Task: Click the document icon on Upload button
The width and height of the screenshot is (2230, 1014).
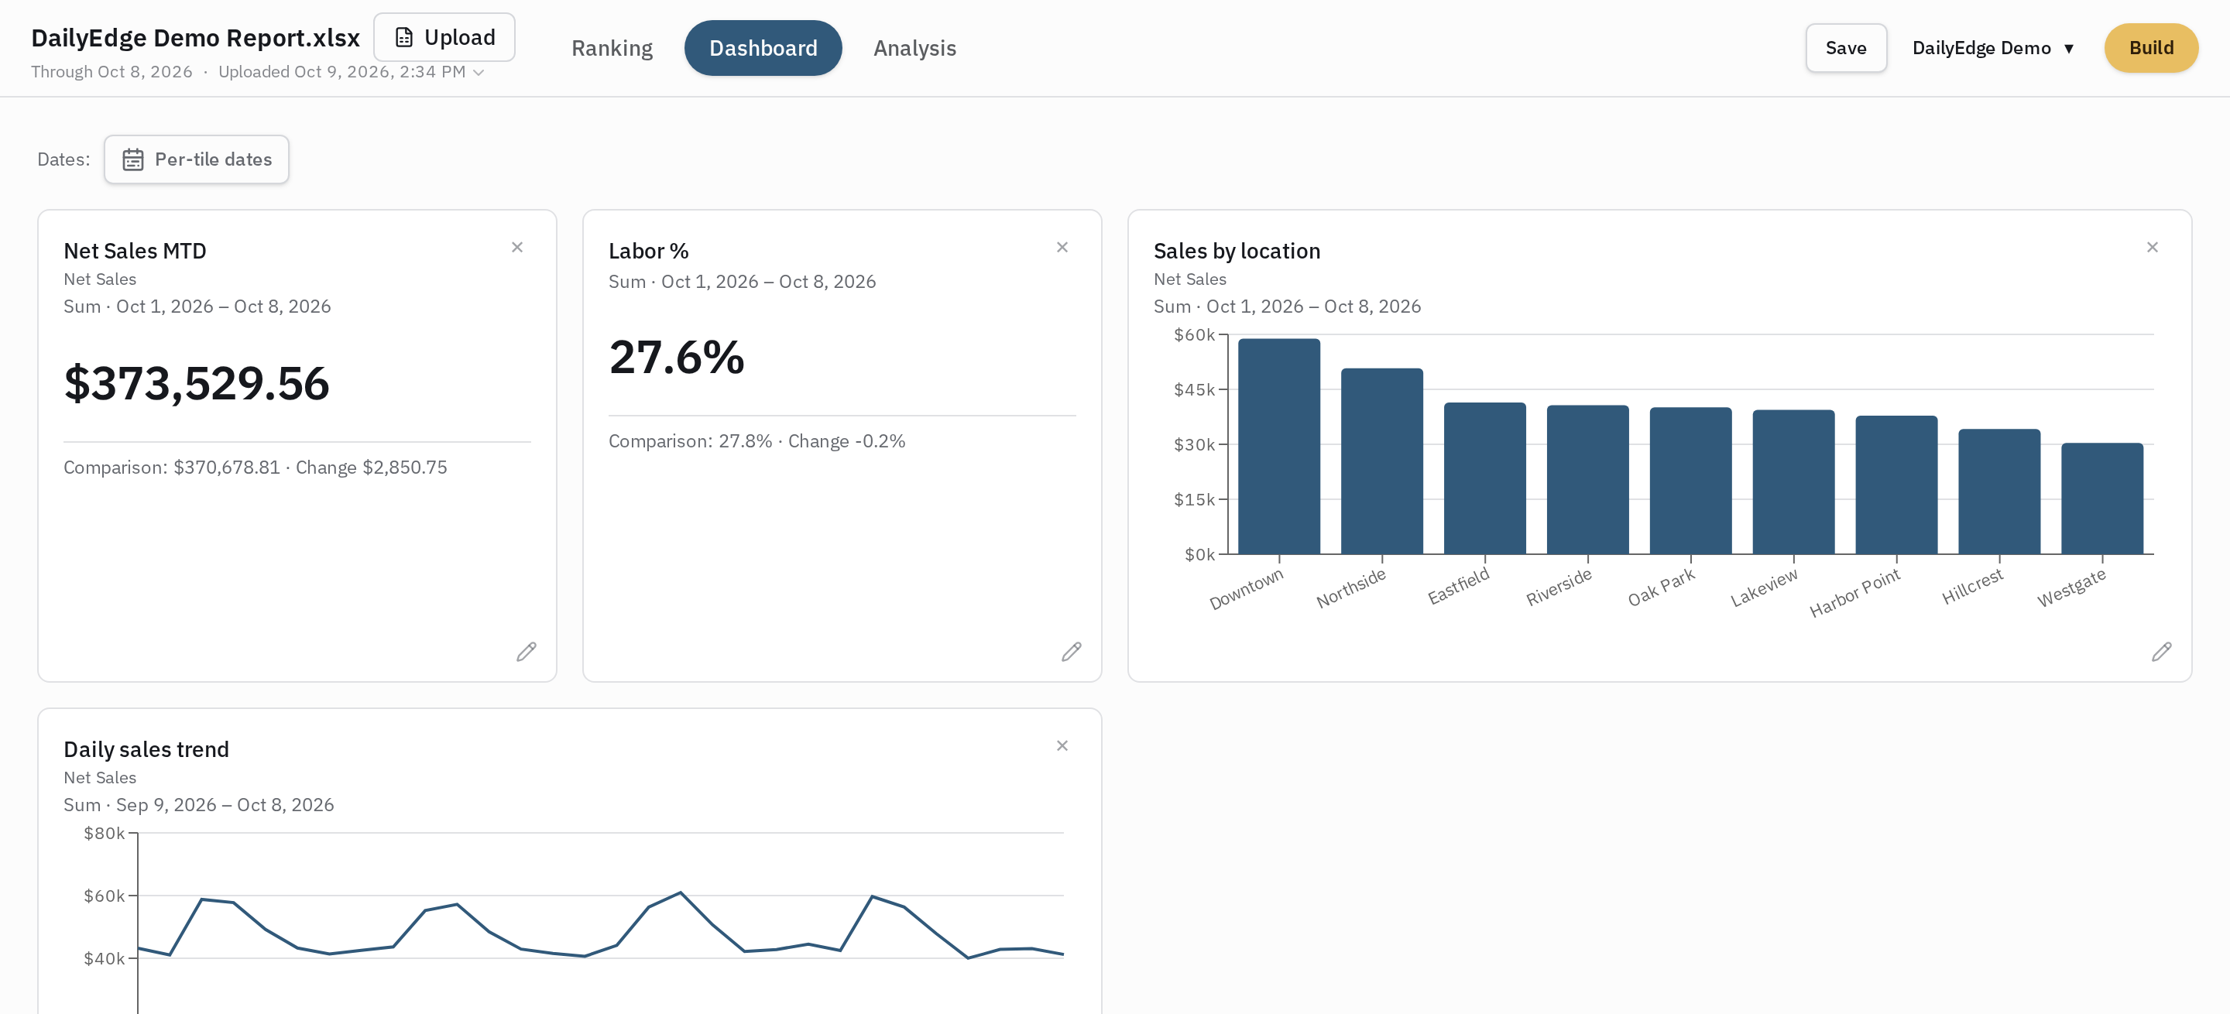Action: [403, 37]
